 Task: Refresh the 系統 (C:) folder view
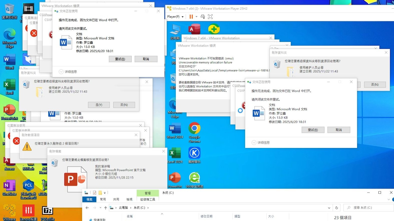337,208
